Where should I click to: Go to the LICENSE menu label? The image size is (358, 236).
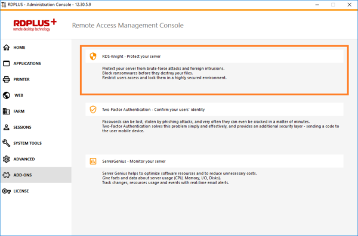(21, 191)
